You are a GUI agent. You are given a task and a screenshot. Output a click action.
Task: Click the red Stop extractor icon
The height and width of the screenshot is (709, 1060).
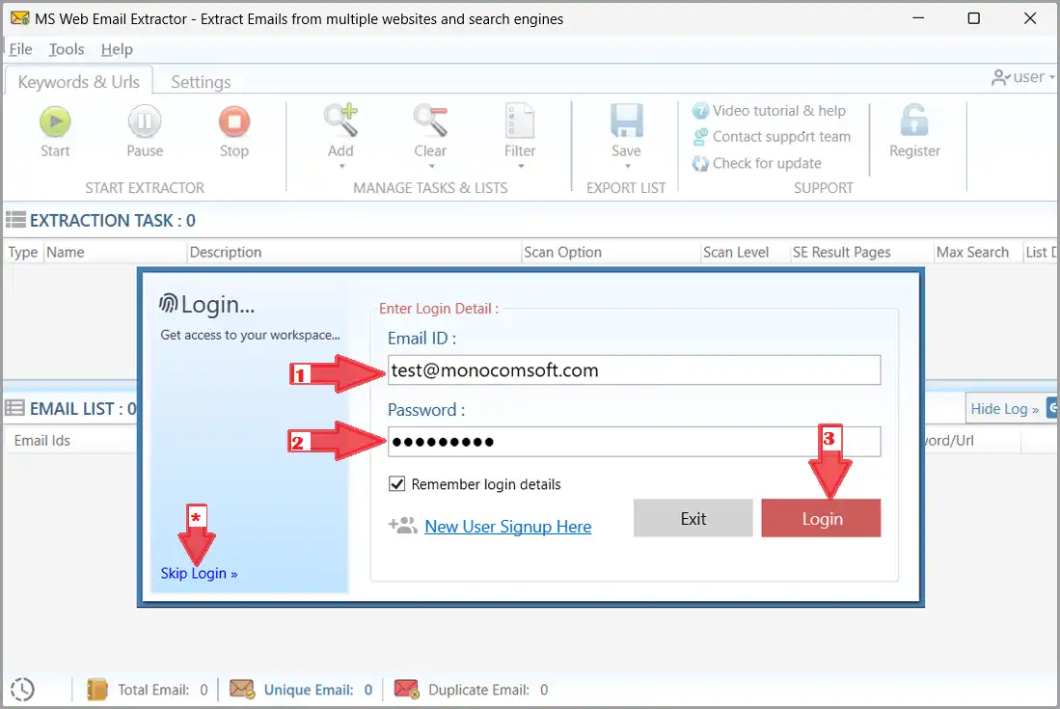point(234,122)
